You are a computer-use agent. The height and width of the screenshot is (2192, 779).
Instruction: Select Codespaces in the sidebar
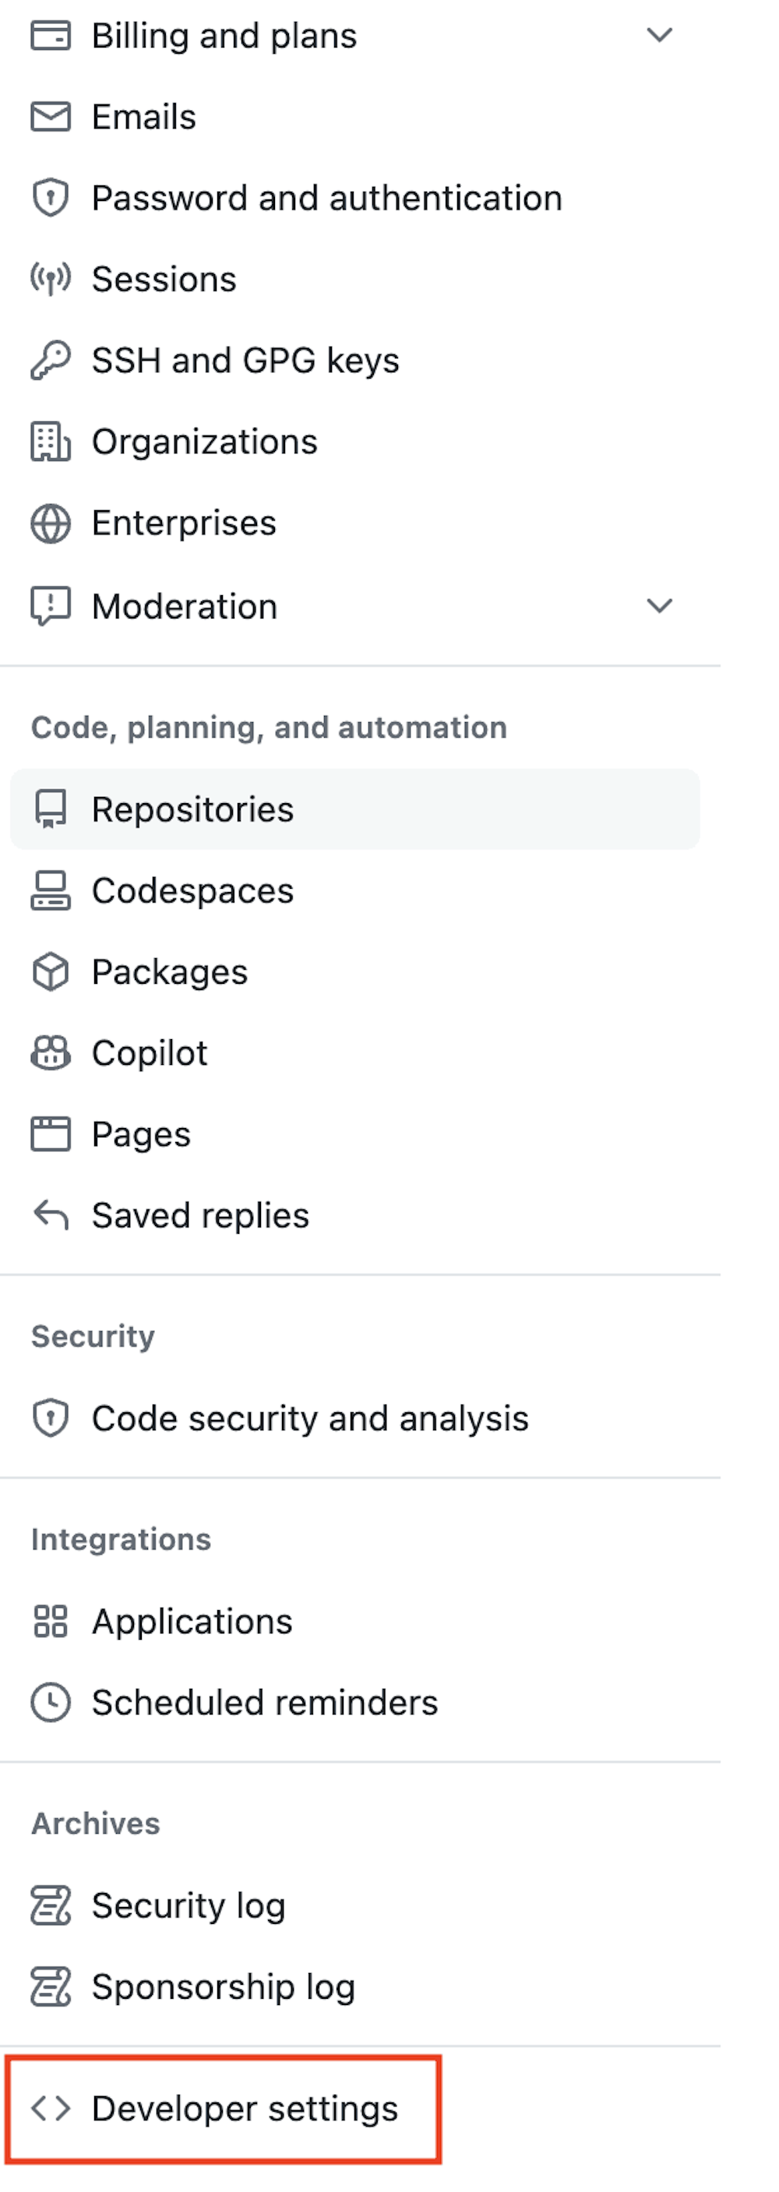click(x=192, y=891)
